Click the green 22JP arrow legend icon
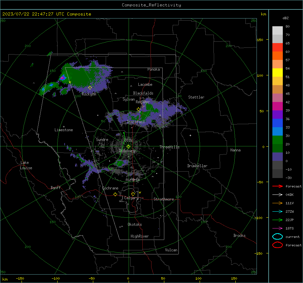Viewport: 303px width, 283px height. pos(277,220)
